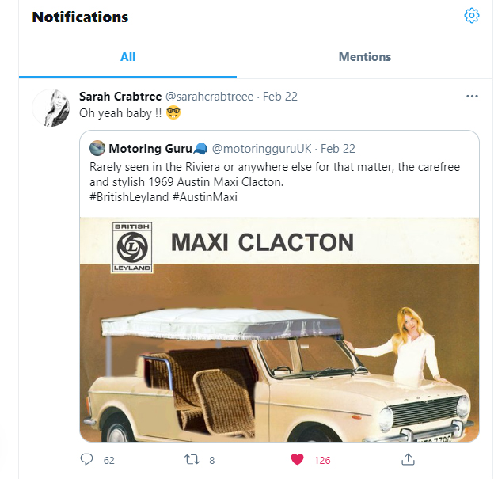Click the 126 likes count

322,460
